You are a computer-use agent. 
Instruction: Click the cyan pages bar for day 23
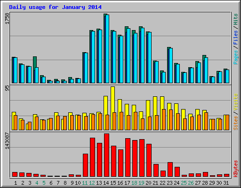tap(171, 65)
